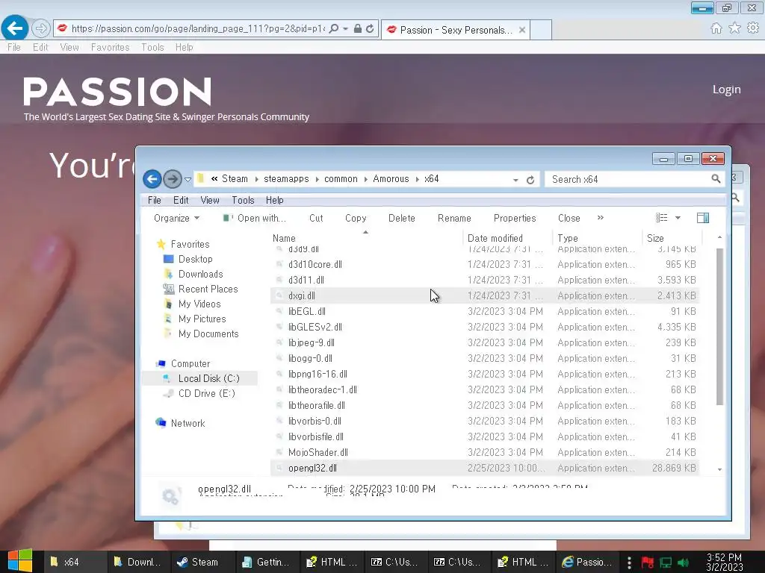The width and height of the screenshot is (765, 573).
Task: Open the Explorer Tools menu
Action: pyautogui.click(x=243, y=200)
